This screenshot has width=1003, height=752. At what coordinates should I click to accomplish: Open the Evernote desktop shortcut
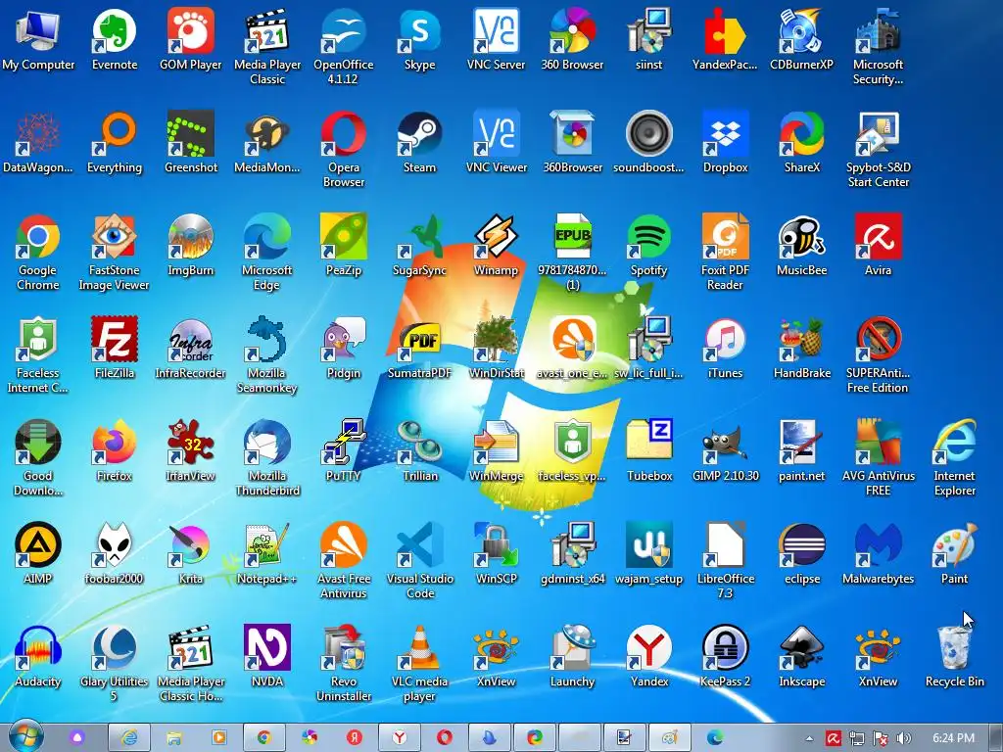pyautogui.click(x=115, y=39)
